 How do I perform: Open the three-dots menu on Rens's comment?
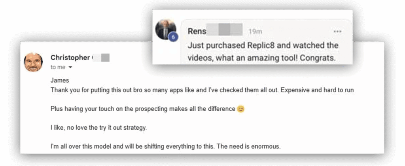(337, 32)
